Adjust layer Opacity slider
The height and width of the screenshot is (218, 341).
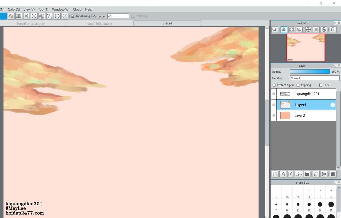(x=310, y=72)
